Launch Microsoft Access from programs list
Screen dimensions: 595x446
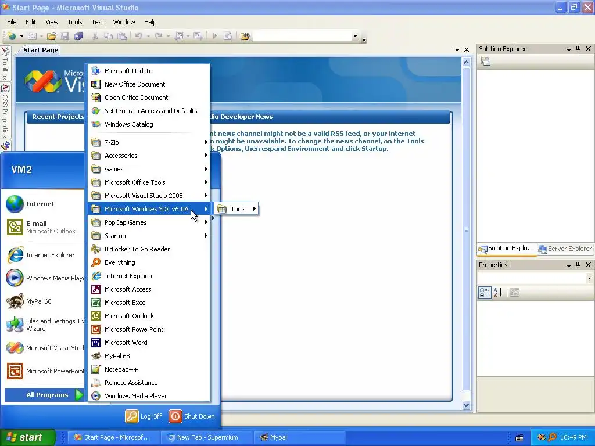[149, 289]
